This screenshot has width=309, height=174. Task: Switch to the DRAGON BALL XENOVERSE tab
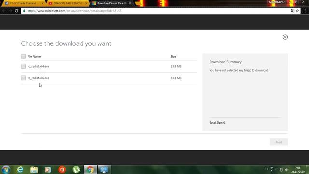click(68, 3)
